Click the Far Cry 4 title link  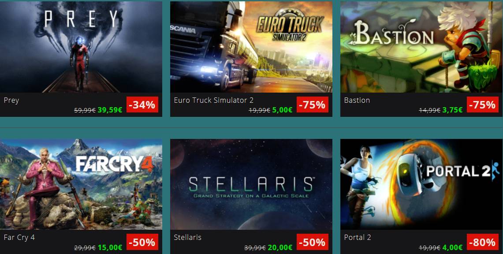(19, 237)
